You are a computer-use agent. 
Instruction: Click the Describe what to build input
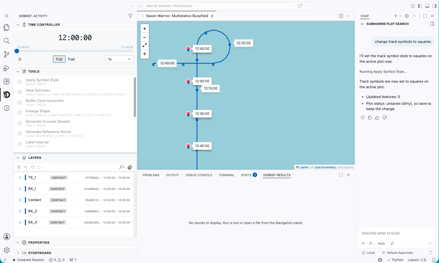pyautogui.click(x=397, y=233)
